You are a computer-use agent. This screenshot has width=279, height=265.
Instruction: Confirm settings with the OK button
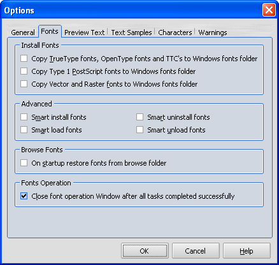point(145,251)
